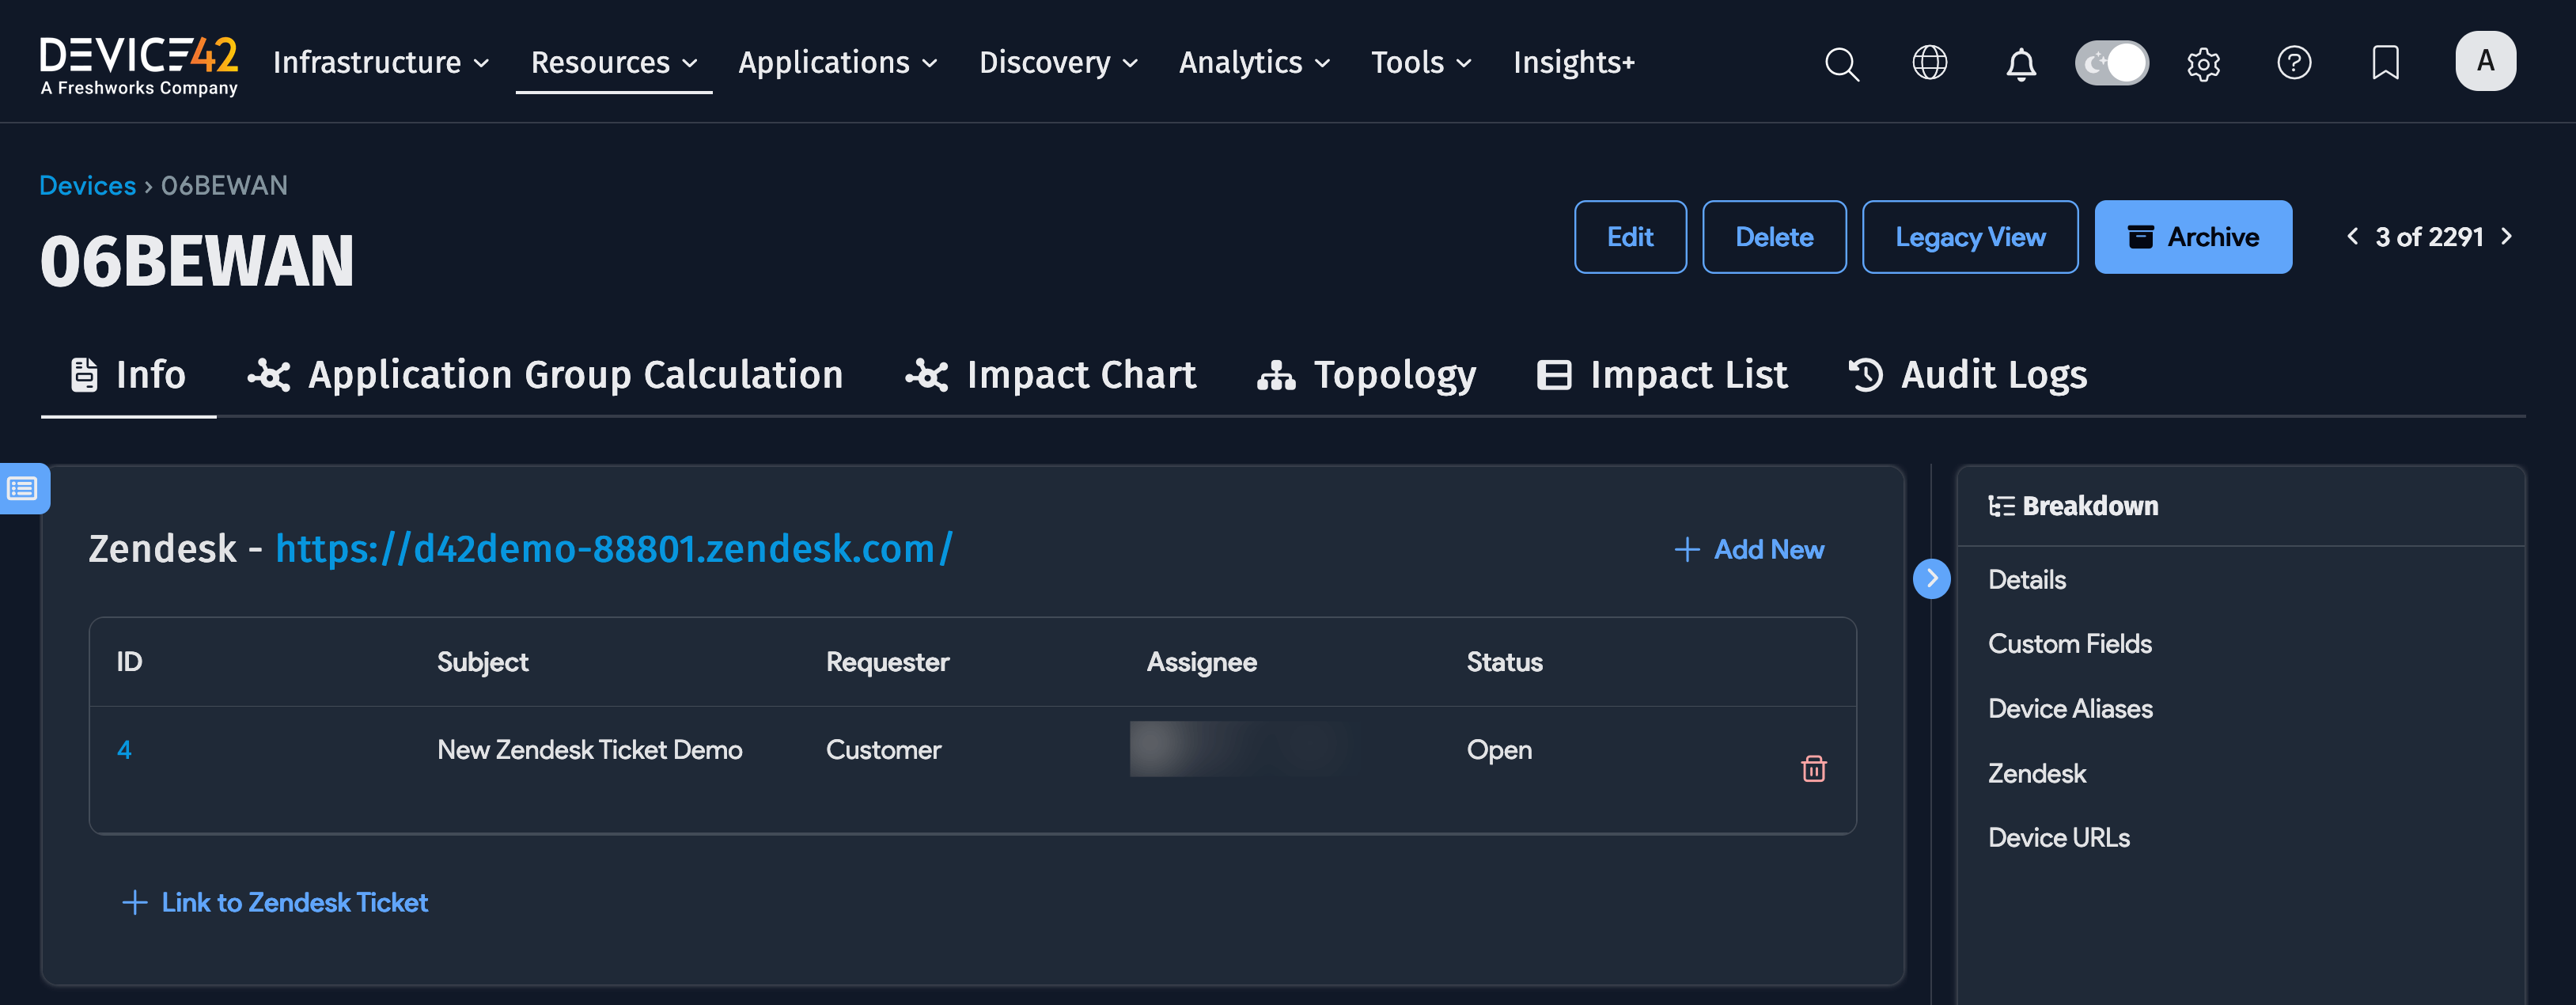Open the globe language icon
The image size is (2576, 1005).
(1929, 63)
